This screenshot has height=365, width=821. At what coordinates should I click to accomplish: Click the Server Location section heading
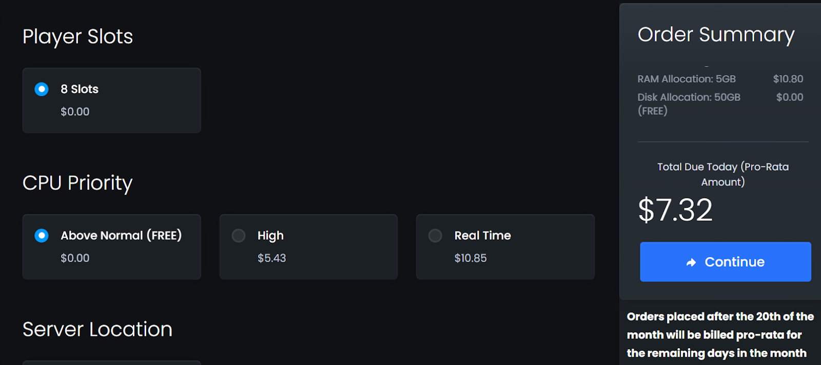point(97,329)
